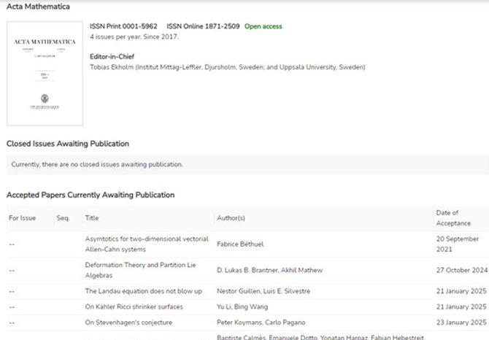Click the green Open access label
The width and height of the screenshot is (489, 340).
click(263, 26)
